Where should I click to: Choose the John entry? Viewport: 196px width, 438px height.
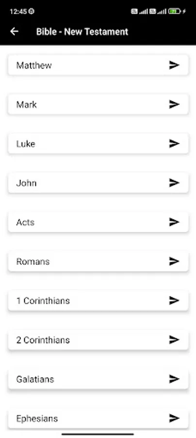(98, 183)
